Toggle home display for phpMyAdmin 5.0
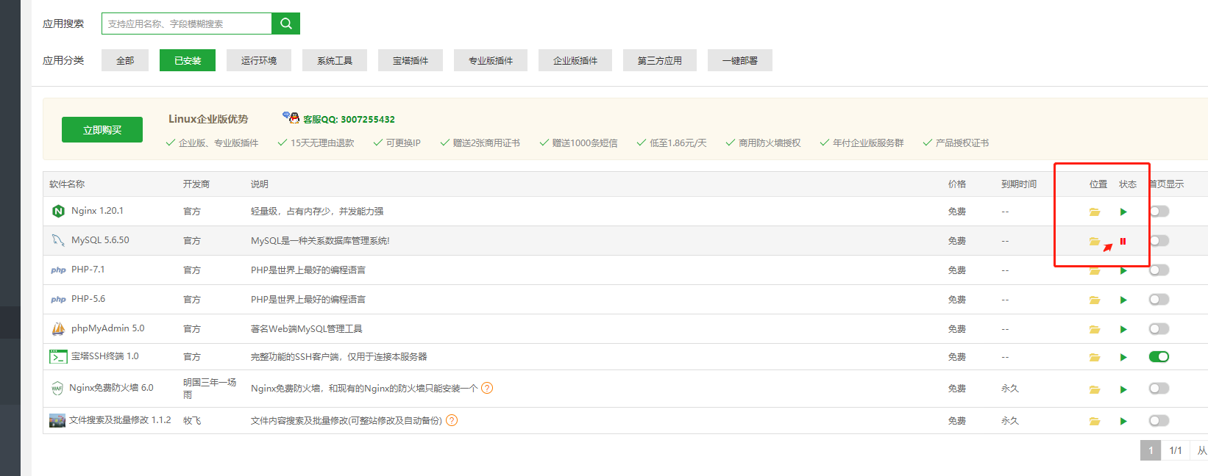 click(x=1159, y=329)
